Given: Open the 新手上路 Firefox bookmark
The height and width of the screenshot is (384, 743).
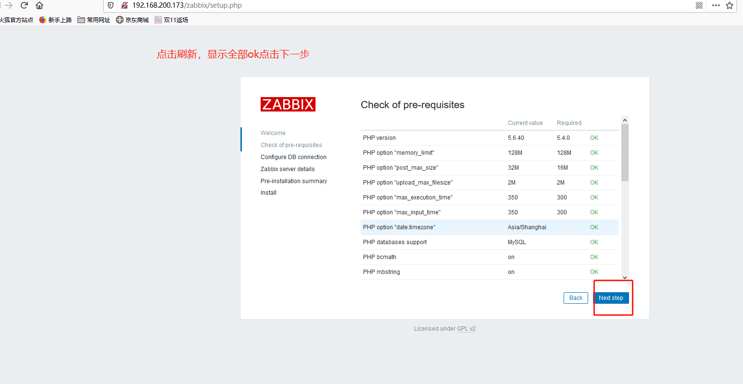Looking at the screenshot, I should point(56,20).
